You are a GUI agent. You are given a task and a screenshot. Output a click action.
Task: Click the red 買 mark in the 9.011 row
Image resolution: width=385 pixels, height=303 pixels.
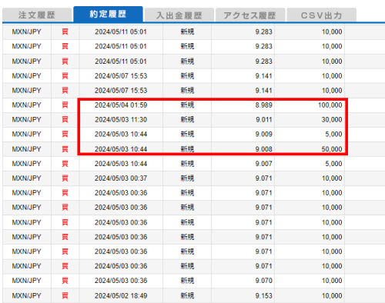click(65, 120)
